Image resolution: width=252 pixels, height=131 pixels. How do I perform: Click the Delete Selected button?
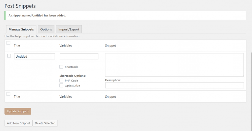pos(45,123)
